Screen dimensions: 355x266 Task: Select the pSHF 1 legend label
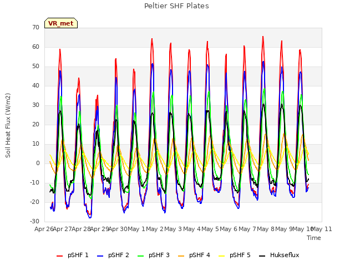78,255
